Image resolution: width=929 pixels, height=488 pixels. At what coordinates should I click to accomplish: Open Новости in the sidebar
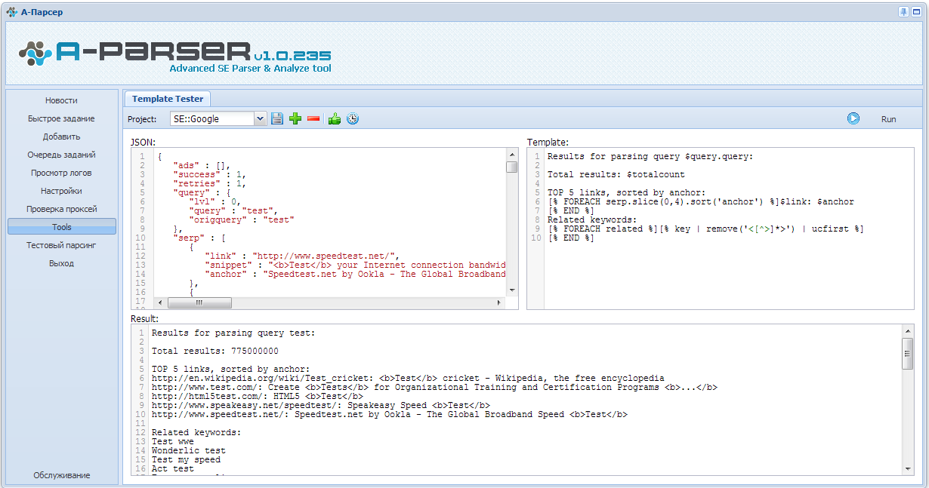tap(61, 100)
